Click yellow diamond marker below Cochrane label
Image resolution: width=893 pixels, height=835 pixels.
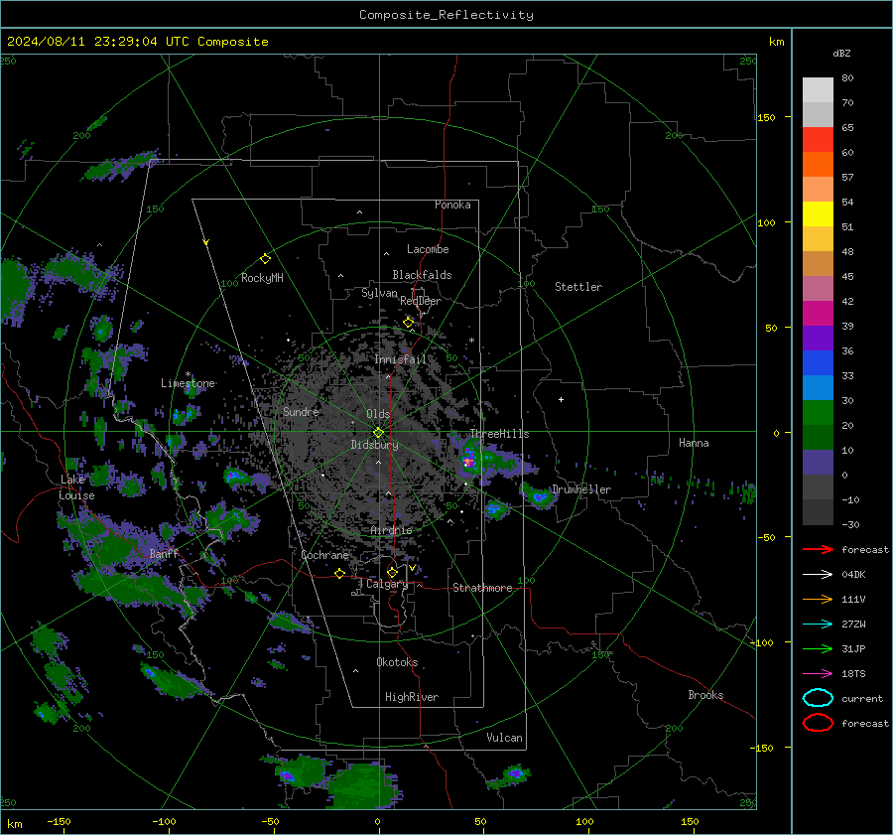340,573
